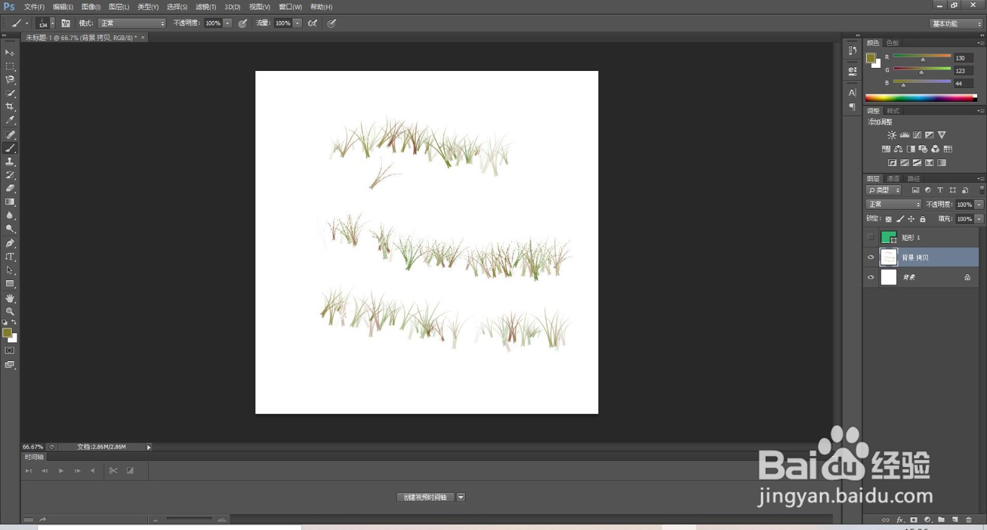Split clip with timeline scissors icon

113,470
